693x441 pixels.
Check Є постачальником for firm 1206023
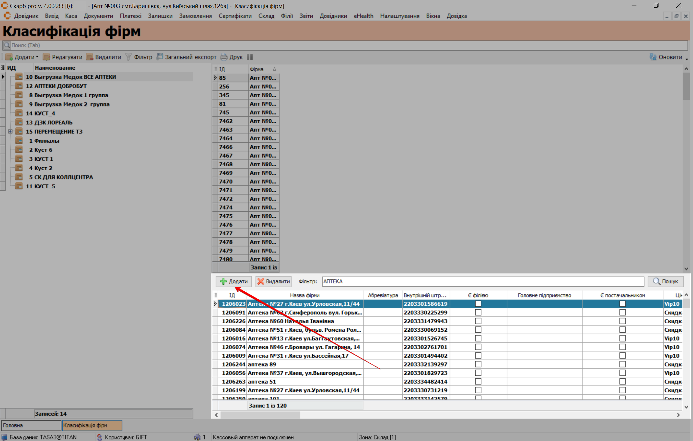(x=622, y=304)
